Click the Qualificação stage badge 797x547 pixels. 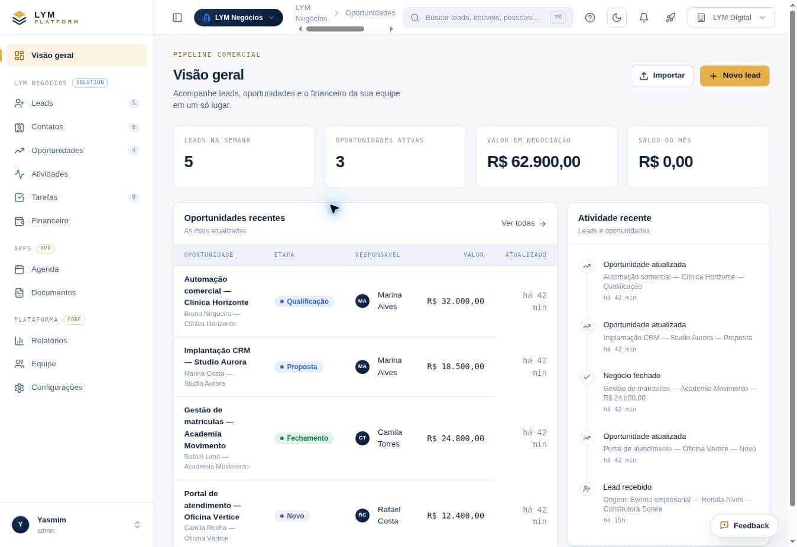pos(304,301)
